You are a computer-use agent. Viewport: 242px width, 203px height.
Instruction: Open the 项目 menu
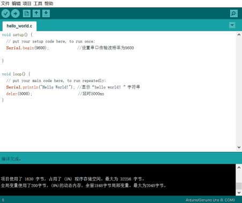[27, 3]
